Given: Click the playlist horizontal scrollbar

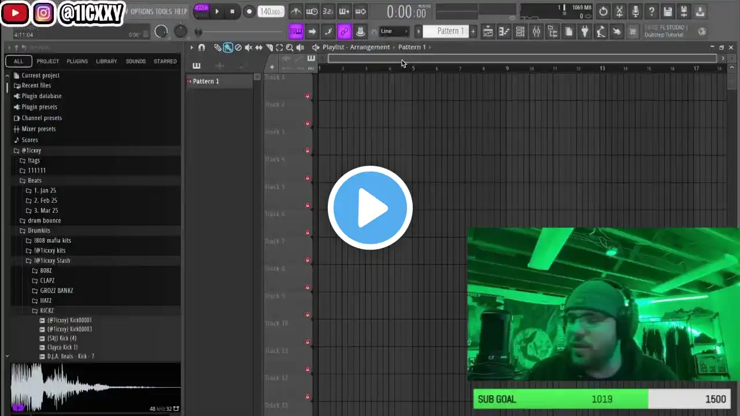Looking at the screenshot, I should coord(523,58).
